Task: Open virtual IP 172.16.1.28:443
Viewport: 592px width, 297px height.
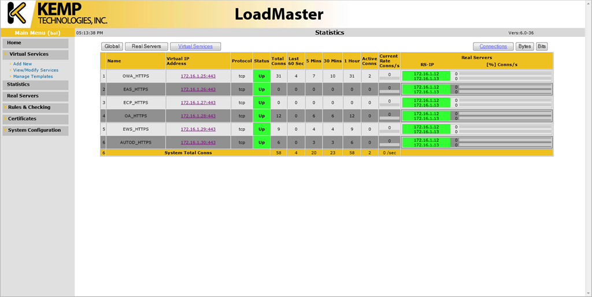Action: click(198, 116)
